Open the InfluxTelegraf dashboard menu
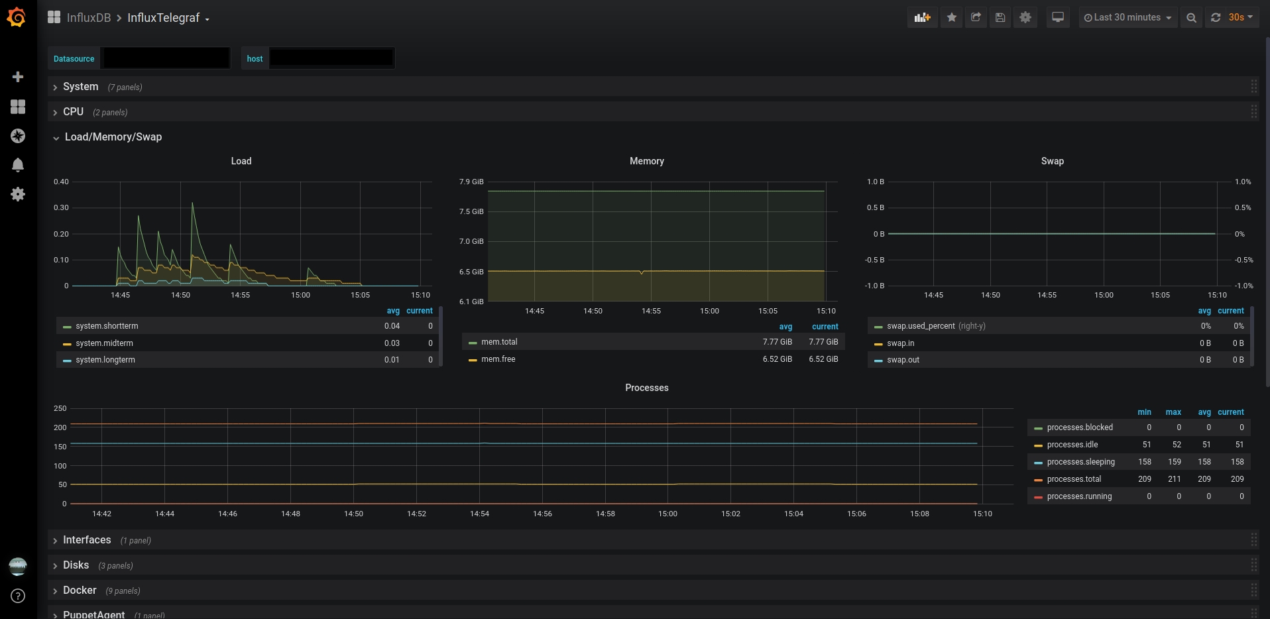This screenshot has height=619, width=1270. pyautogui.click(x=168, y=18)
